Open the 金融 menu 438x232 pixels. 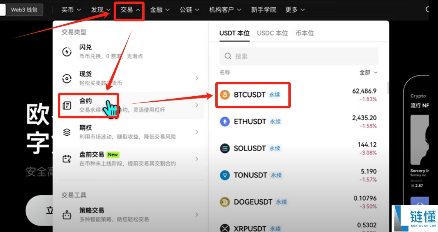(160, 10)
